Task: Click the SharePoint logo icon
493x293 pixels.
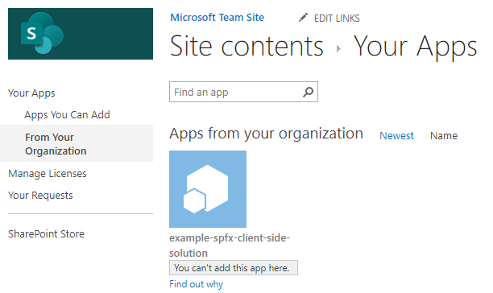Action: coord(42,34)
